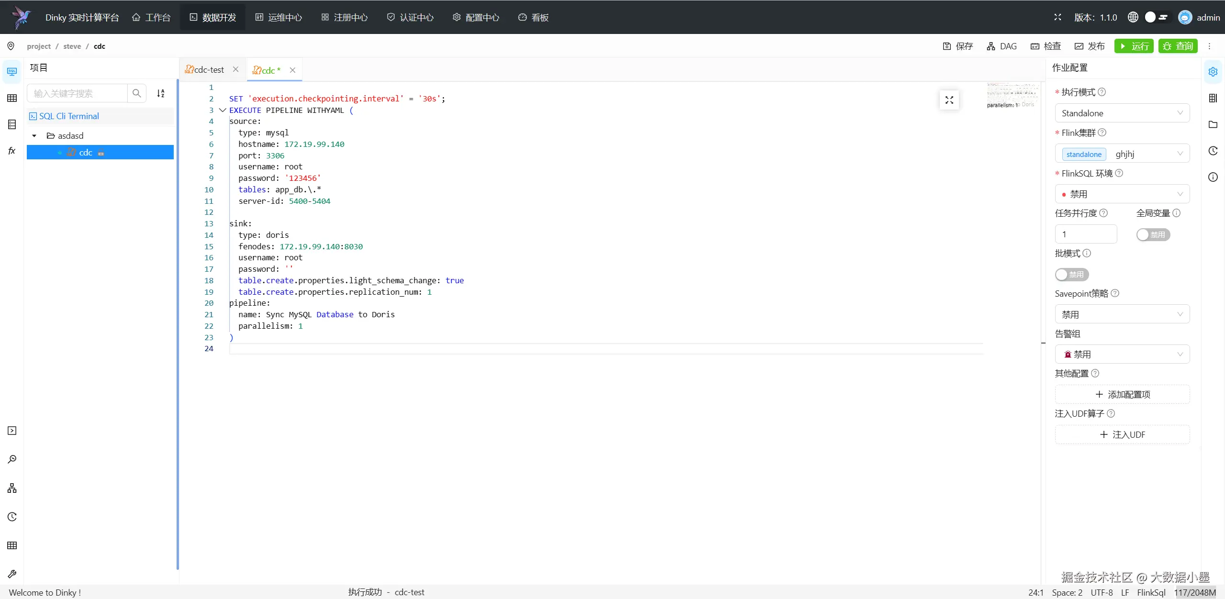Toggle the dark theme switch in header

coord(1157,17)
